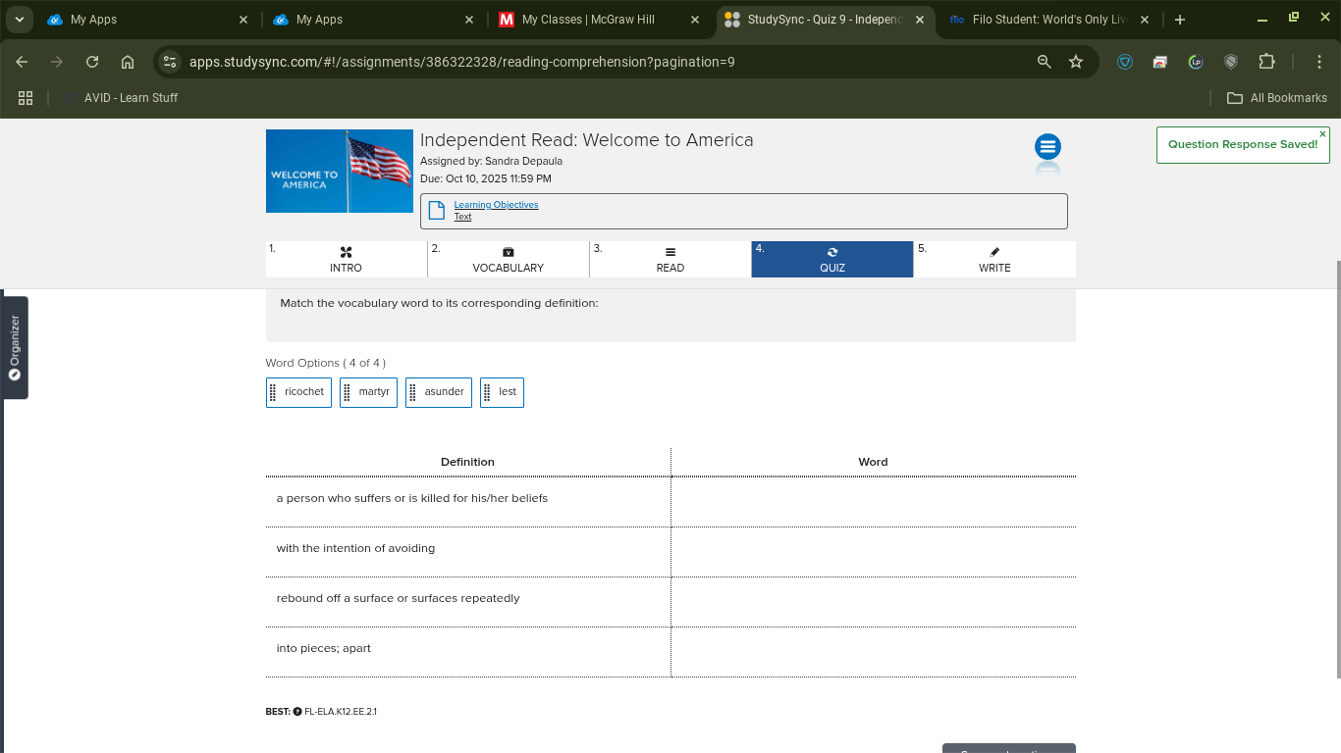Screen dimensions: 1341x753
Task: Close the StudySync Quiz 9 tab
Action: point(920,20)
